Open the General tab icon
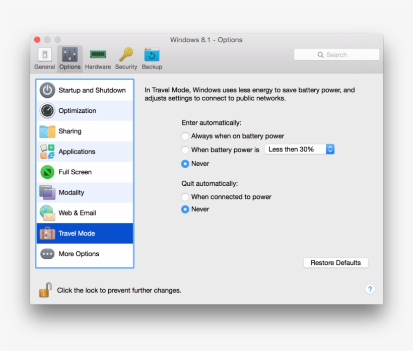The height and width of the screenshot is (351, 413). click(x=45, y=54)
